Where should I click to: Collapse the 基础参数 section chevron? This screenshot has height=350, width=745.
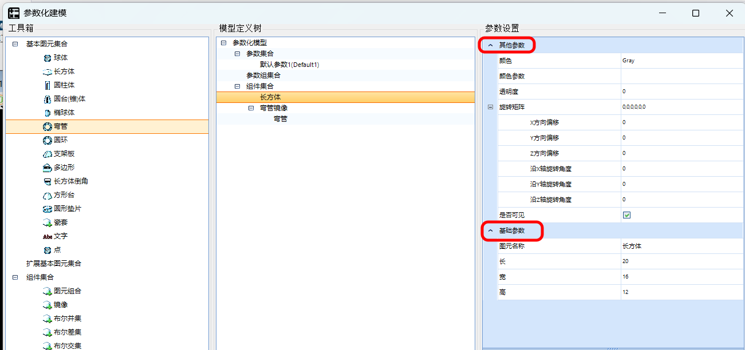(490, 230)
